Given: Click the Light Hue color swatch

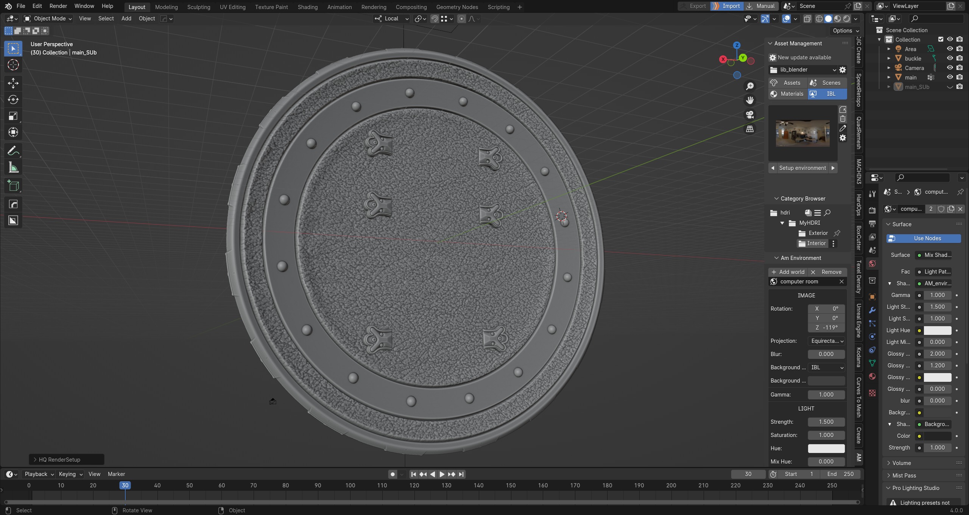Looking at the screenshot, I should point(937,330).
